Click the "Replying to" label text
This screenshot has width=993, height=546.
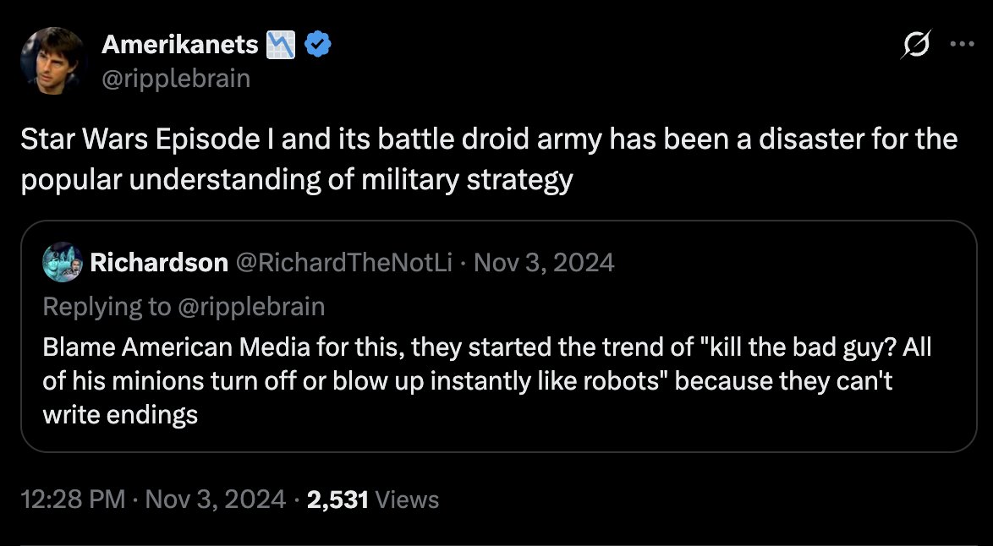point(107,306)
